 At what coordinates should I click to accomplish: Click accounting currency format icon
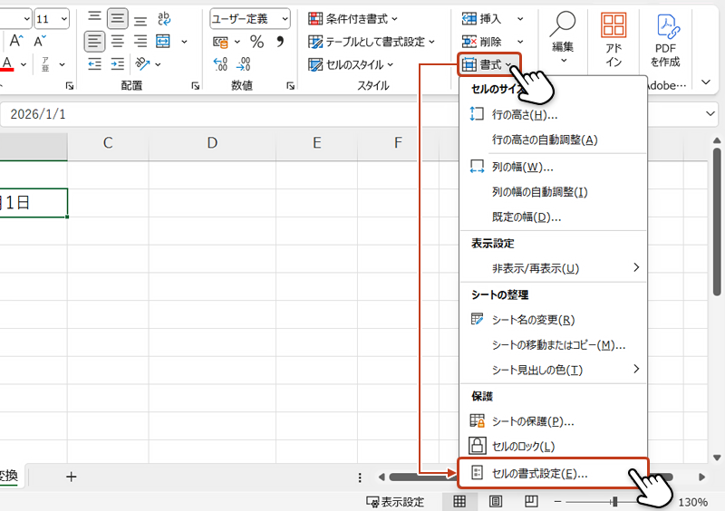coord(220,42)
